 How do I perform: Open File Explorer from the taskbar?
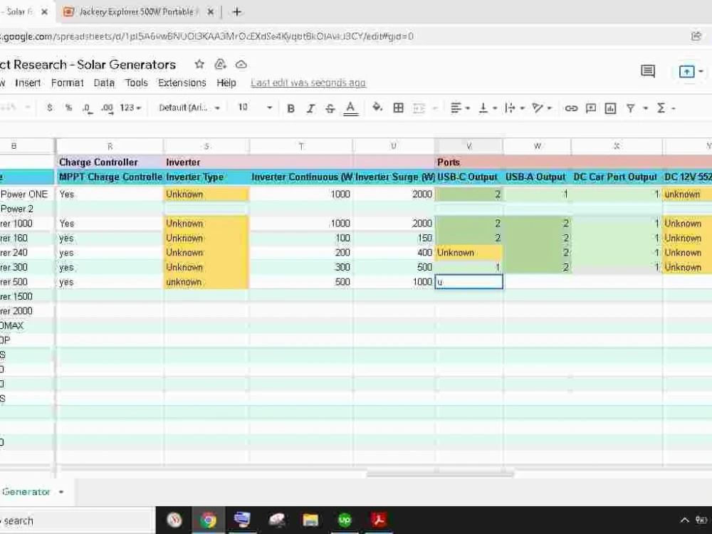click(310, 520)
